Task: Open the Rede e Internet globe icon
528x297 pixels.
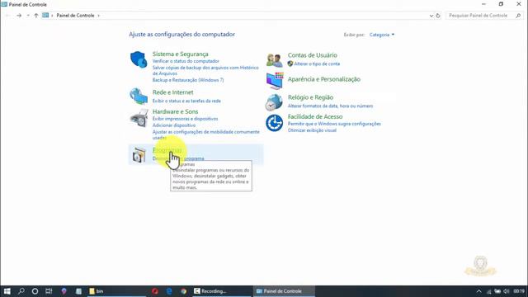Action: click(x=139, y=96)
